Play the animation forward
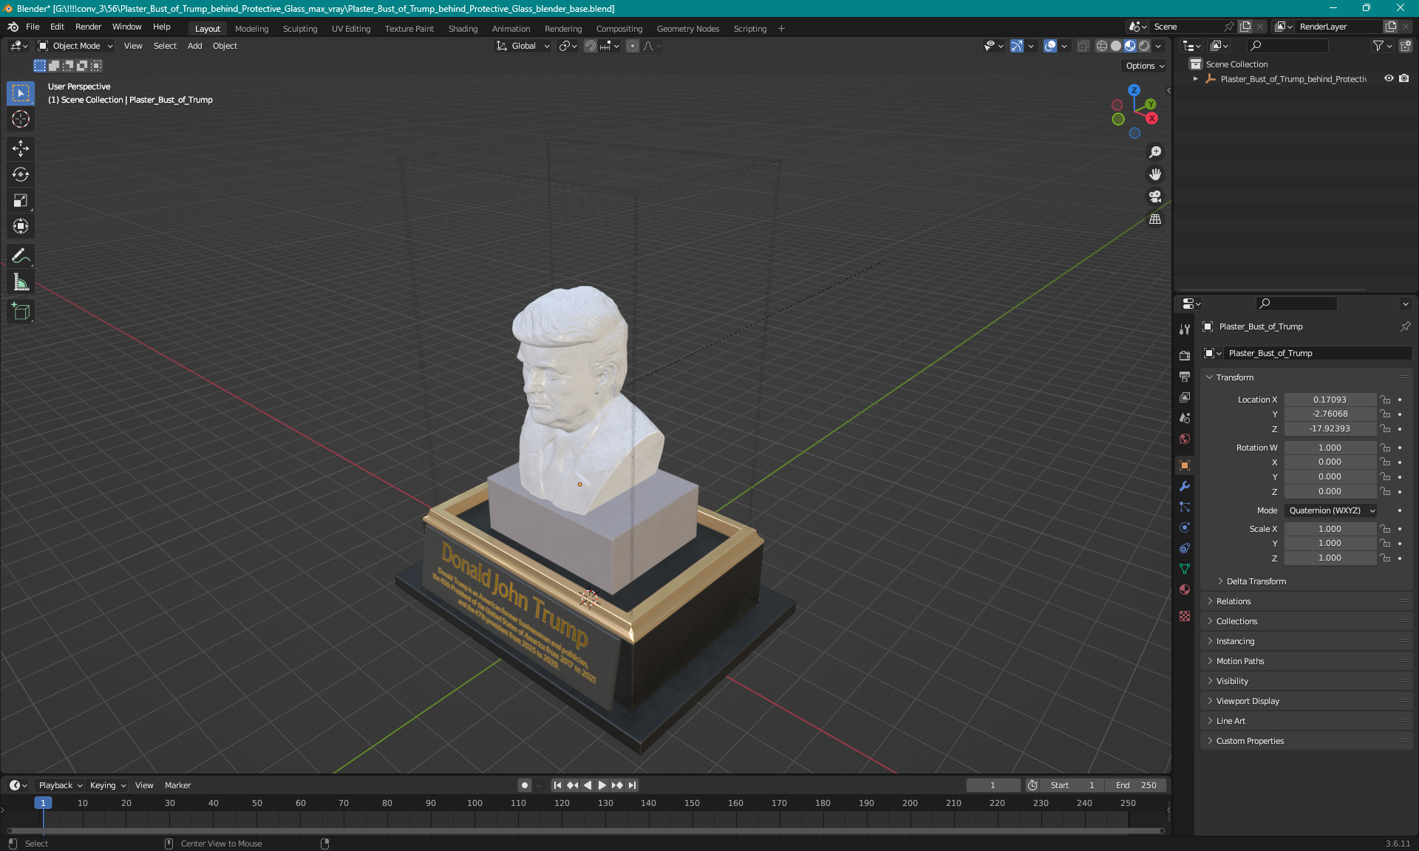The height and width of the screenshot is (851, 1419). [x=602, y=785]
